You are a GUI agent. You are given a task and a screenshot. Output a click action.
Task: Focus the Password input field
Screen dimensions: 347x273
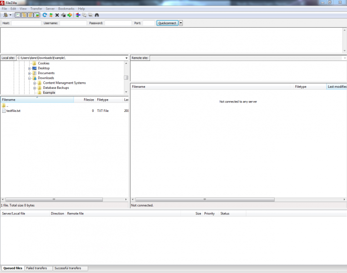[x=118, y=23]
